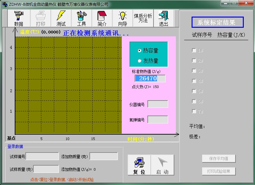Click the 保存平均值 button
This screenshot has width=255, height=185.
pyautogui.click(x=219, y=159)
